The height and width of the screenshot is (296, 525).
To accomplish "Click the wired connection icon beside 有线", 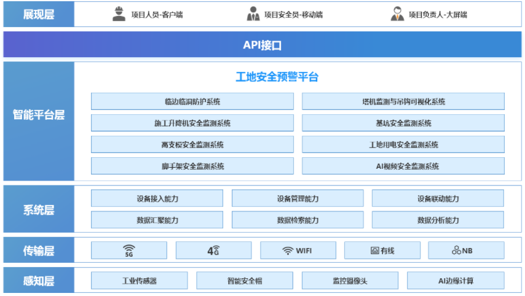I will [374, 251].
